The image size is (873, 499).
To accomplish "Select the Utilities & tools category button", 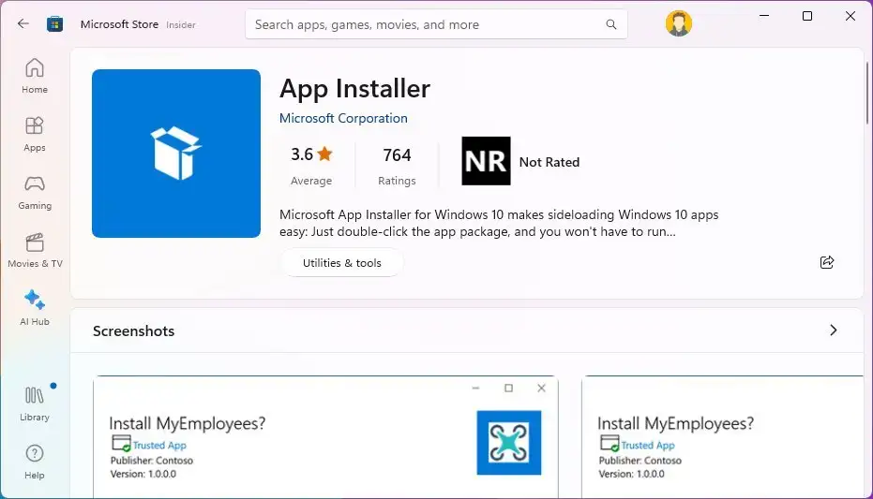I will coord(342,263).
